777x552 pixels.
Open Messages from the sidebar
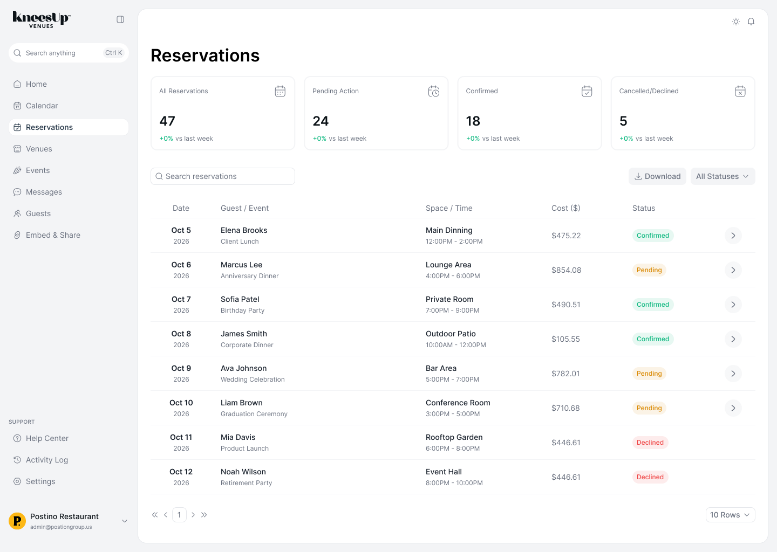69,192
